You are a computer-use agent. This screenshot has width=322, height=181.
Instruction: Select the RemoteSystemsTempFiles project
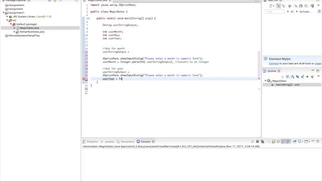24,36
